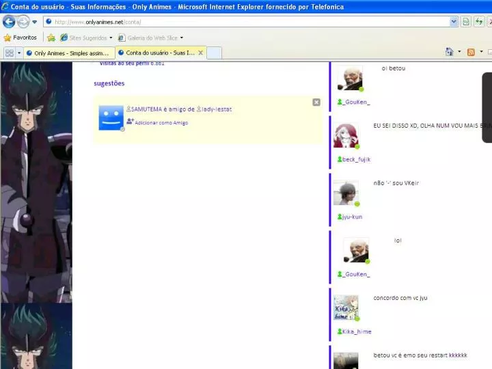Click the Refresh page icon
Screen dimensions: 492x369
(x=479, y=22)
